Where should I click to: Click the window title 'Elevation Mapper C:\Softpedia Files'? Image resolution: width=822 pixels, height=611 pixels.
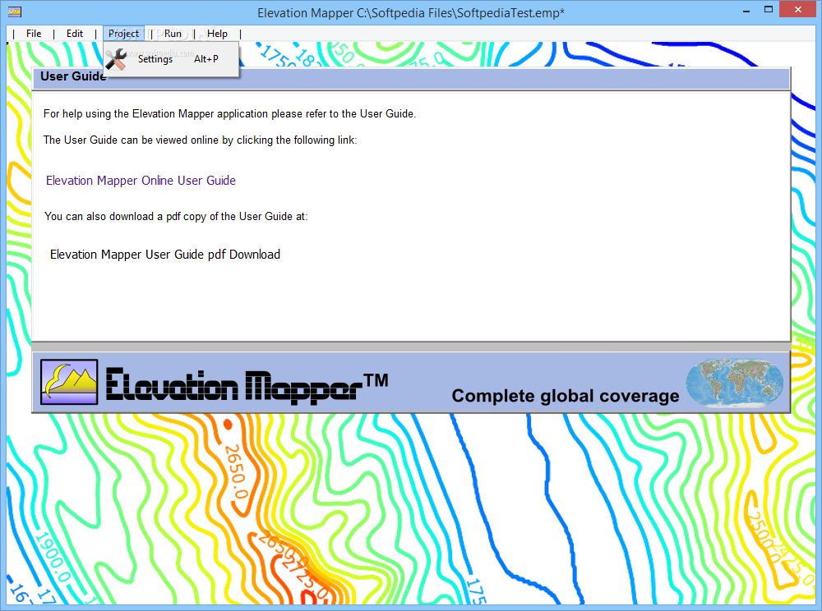click(410, 13)
